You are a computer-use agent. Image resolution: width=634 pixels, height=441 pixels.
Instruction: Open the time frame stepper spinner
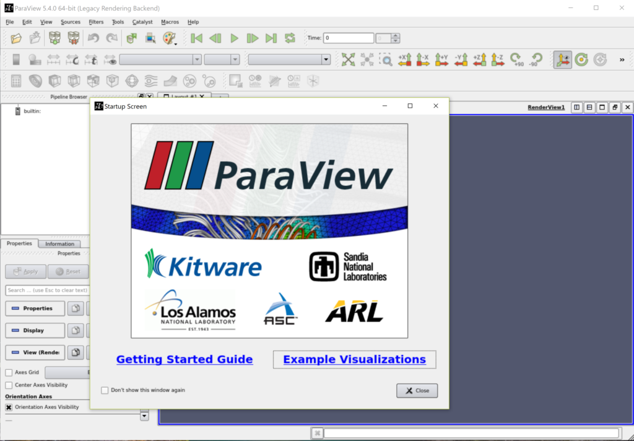tap(387, 38)
